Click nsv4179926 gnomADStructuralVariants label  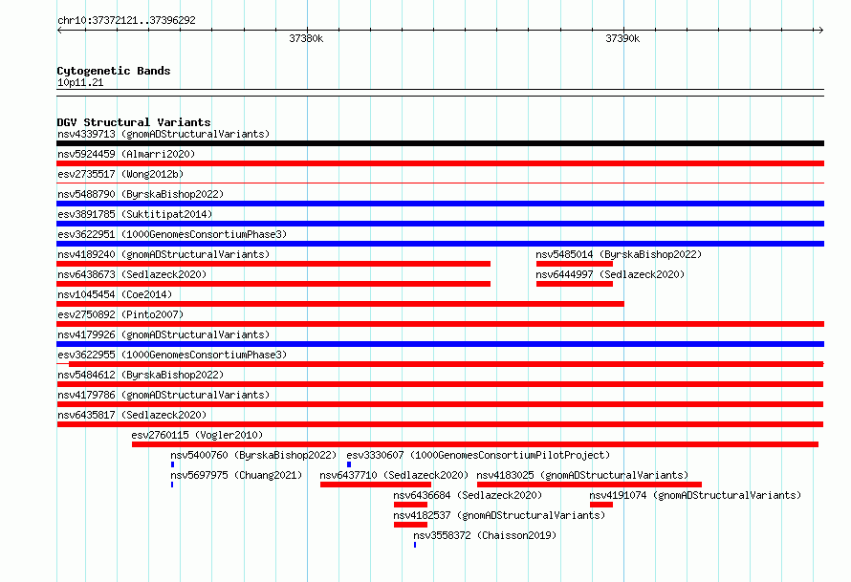[164, 334]
